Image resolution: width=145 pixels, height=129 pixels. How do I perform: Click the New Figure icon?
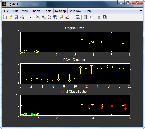(x=5, y=17)
